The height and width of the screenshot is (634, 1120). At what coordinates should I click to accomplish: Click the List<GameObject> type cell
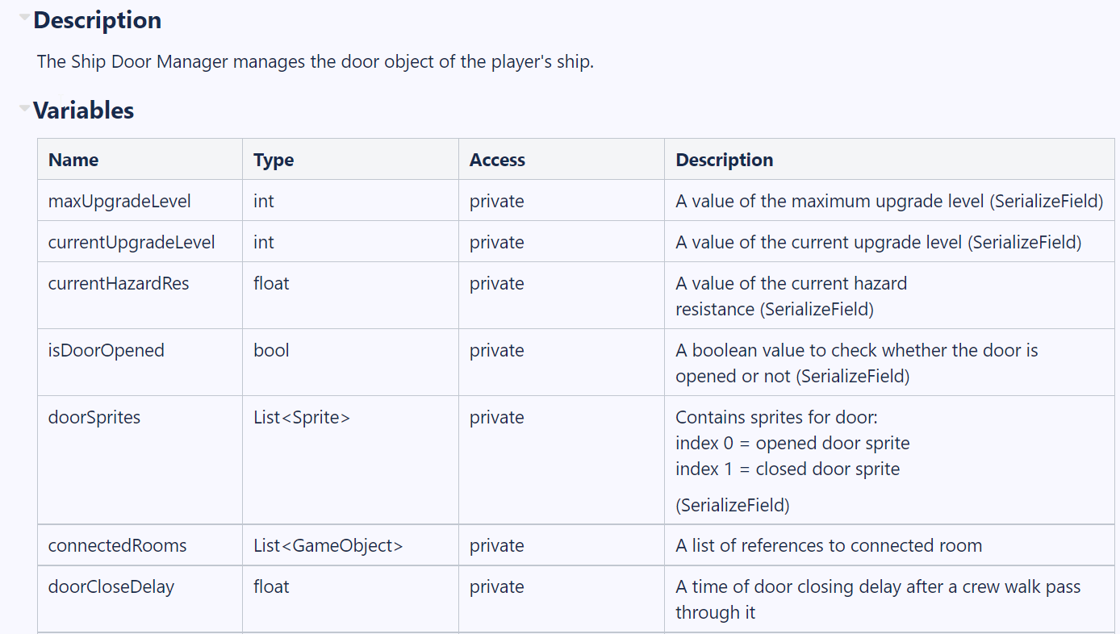(350, 545)
